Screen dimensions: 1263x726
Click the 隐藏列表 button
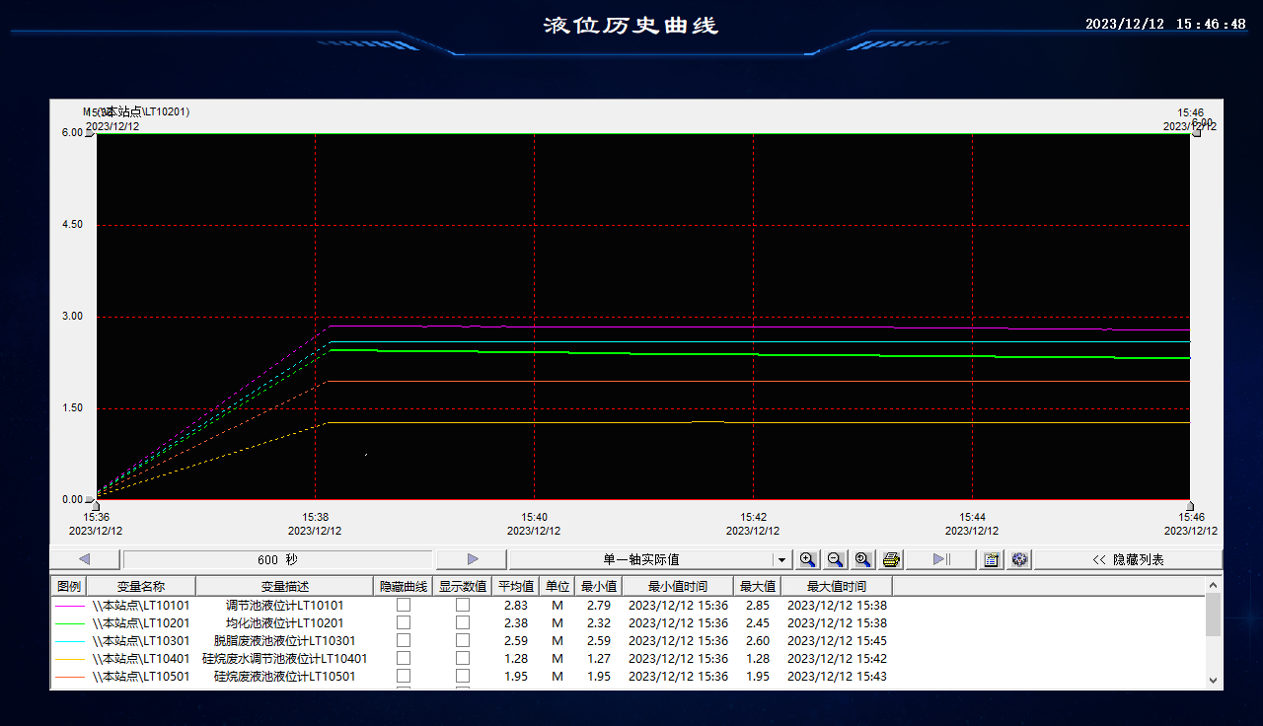coord(1128,559)
